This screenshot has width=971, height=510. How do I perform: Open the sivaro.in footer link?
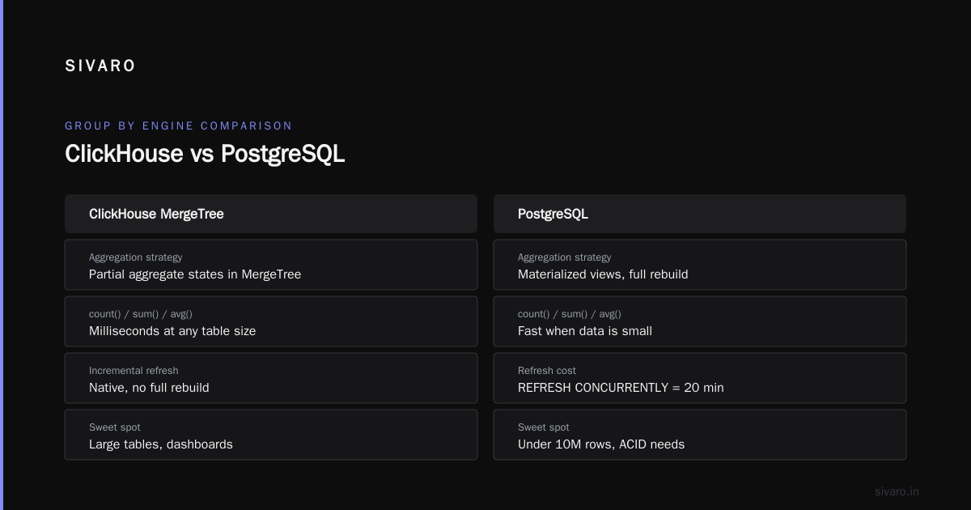pos(897,491)
